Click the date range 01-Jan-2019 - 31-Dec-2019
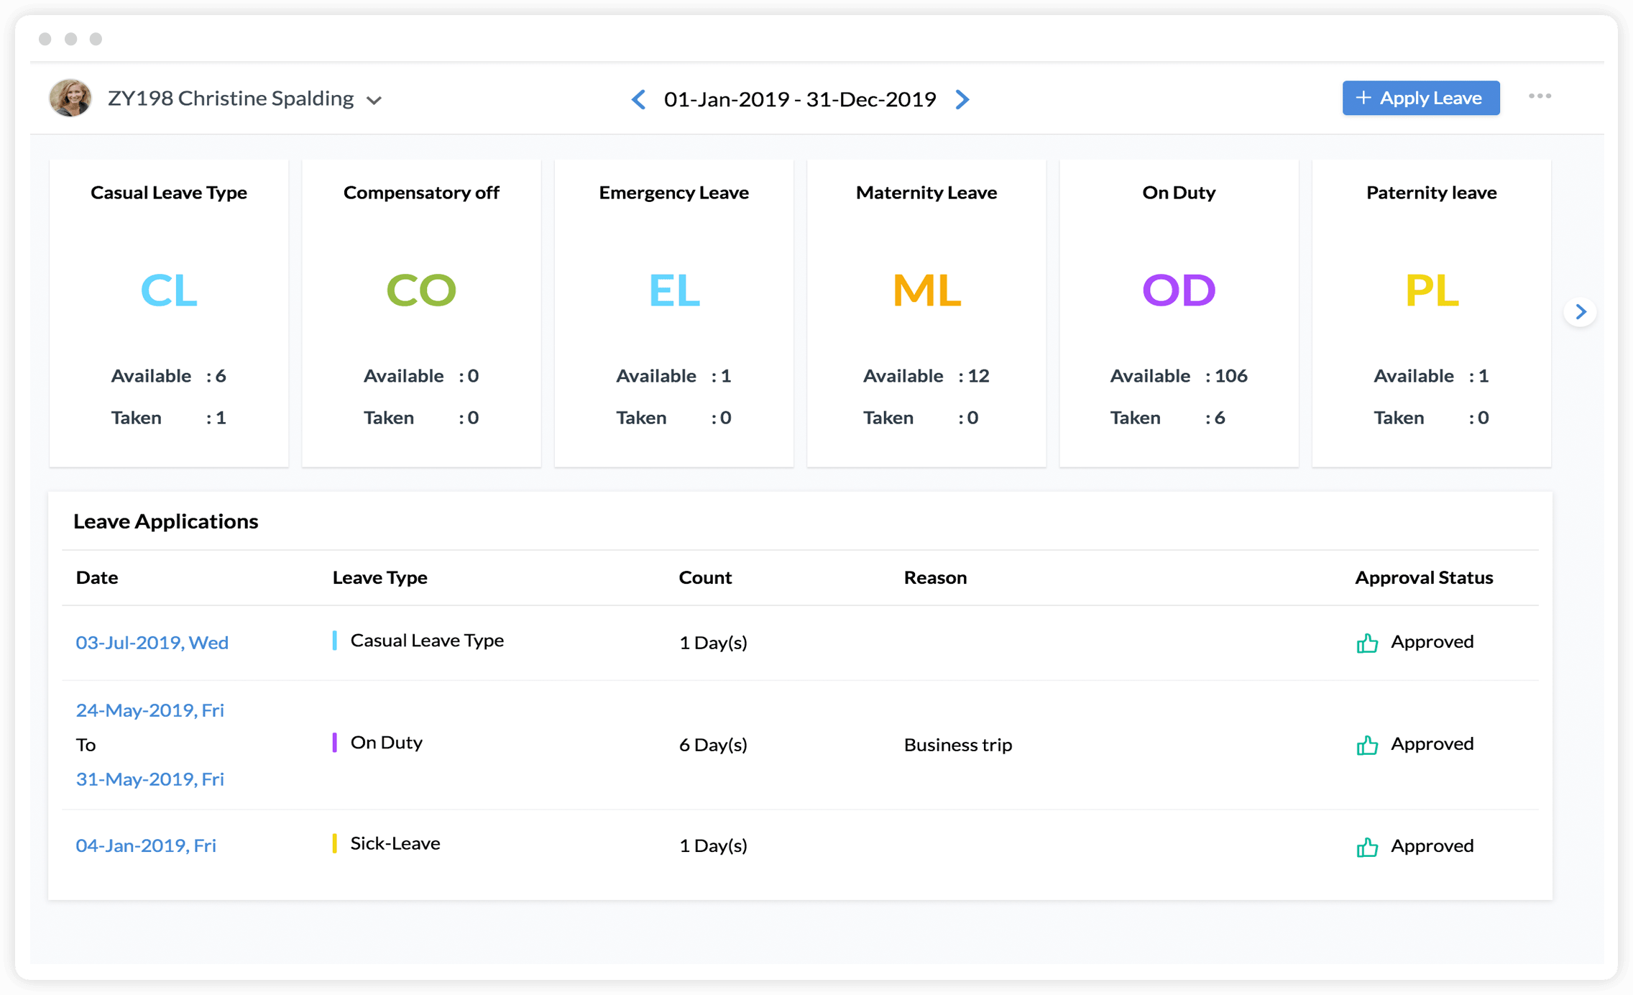Screen dimensions: 1633x995 point(800,99)
